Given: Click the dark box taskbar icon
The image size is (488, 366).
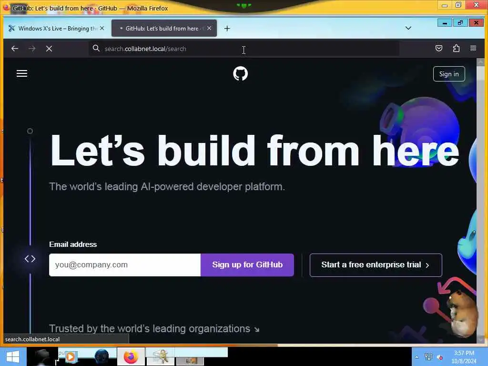Looking at the screenshot, I should coord(42,357).
